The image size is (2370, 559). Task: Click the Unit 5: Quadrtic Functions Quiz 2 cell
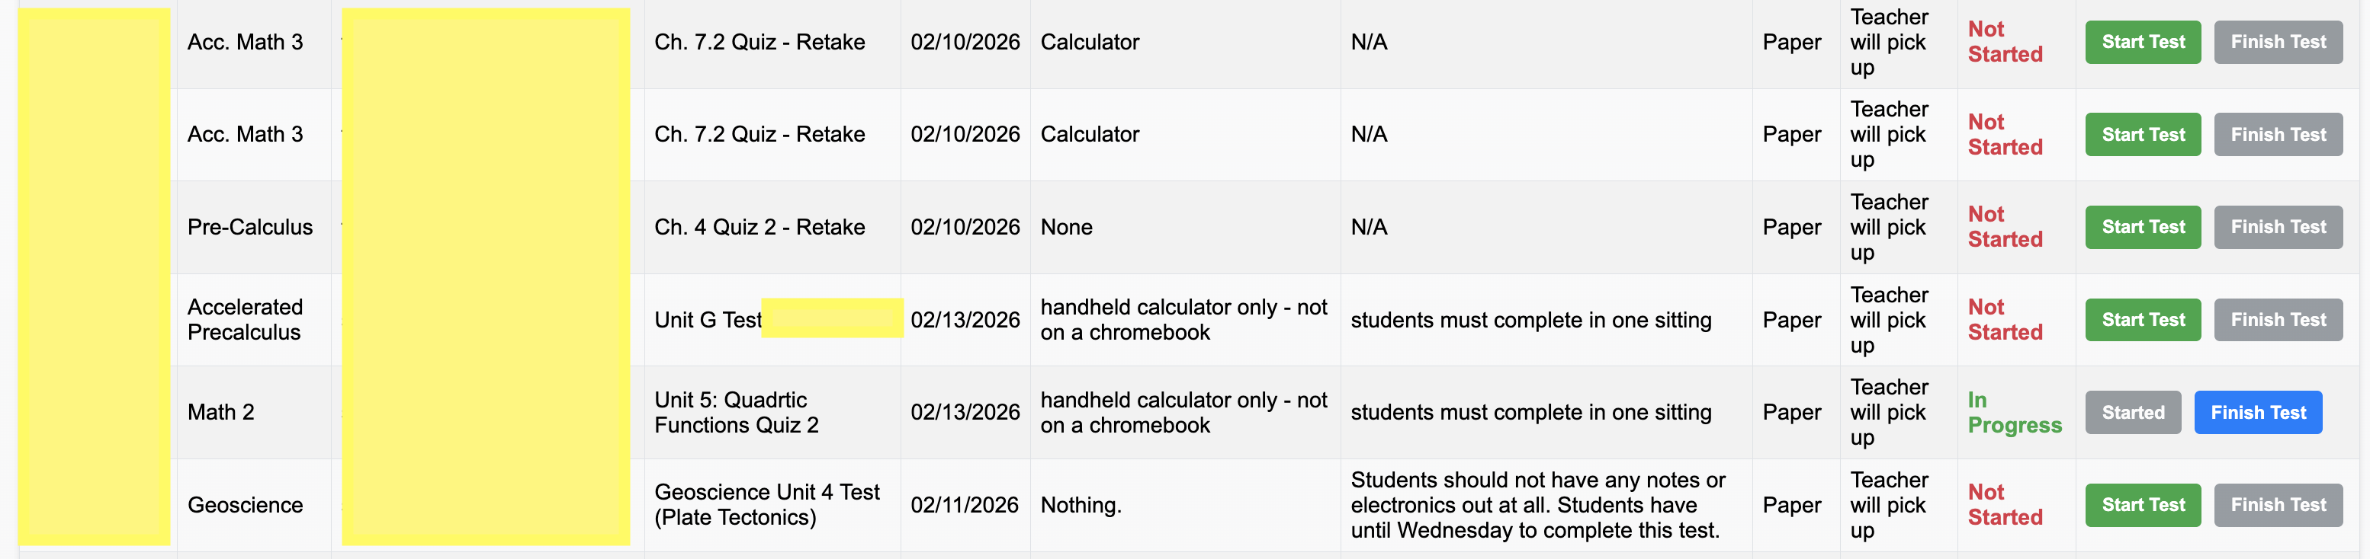point(736,413)
